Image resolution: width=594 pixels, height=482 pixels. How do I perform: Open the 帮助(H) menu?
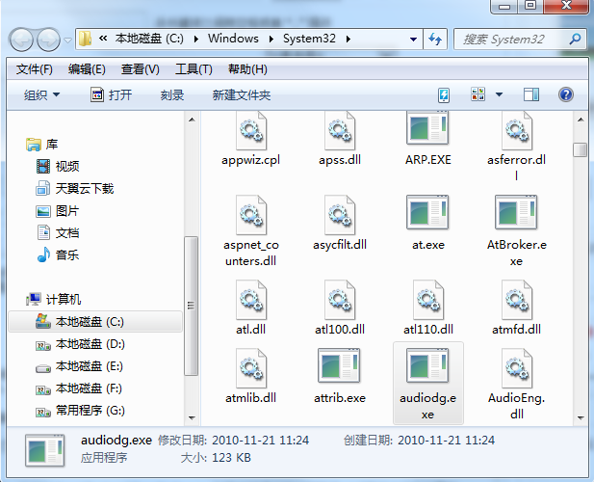point(247,69)
